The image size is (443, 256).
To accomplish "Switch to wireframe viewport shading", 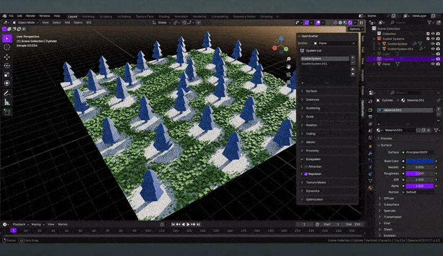I will pyautogui.click(x=335, y=23).
